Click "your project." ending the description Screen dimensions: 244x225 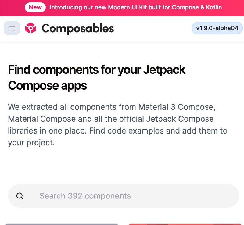[x=31, y=142]
